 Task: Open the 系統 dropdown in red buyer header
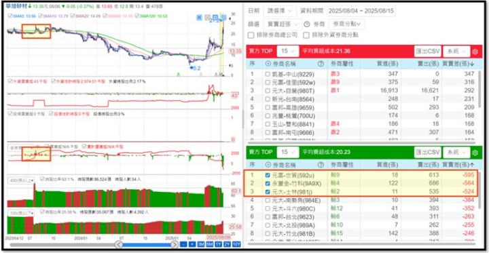(x=456, y=52)
